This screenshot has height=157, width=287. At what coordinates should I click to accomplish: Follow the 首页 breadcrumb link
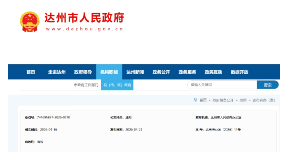click(x=203, y=100)
